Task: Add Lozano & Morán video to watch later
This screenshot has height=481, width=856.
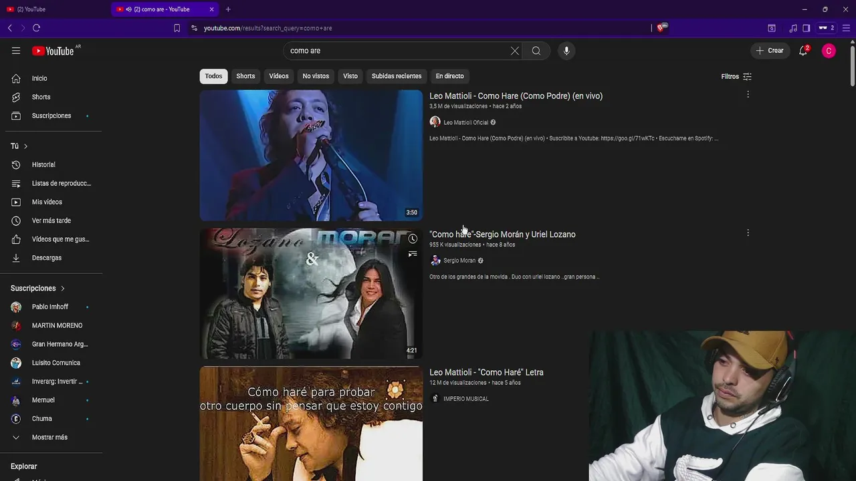Action: coord(413,238)
